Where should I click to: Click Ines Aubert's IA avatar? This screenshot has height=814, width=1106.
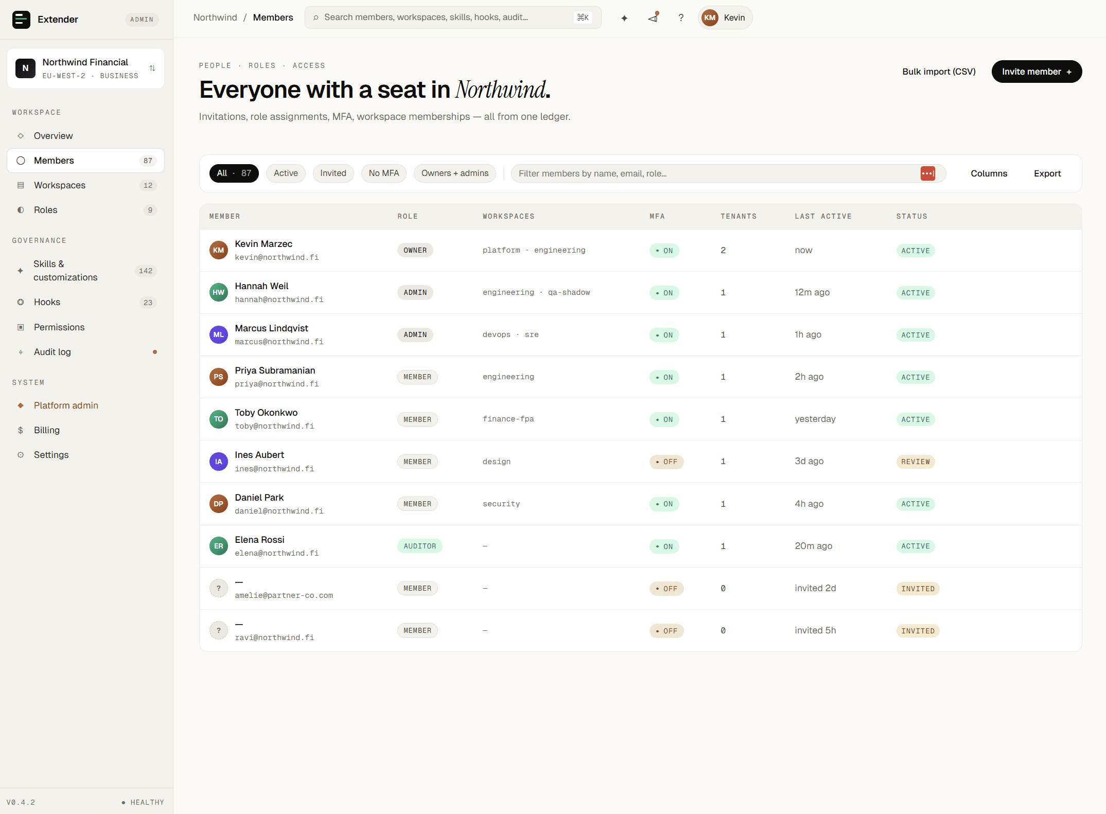tap(219, 462)
